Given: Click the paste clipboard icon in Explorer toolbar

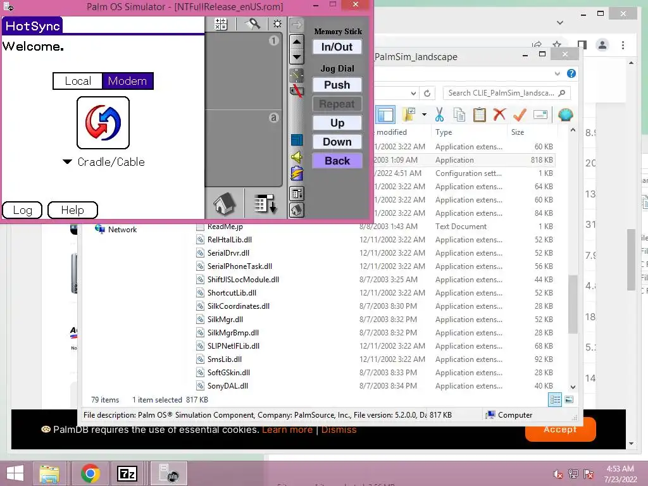Looking at the screenshot, I should pyautogui.click(x=480, y=115).
